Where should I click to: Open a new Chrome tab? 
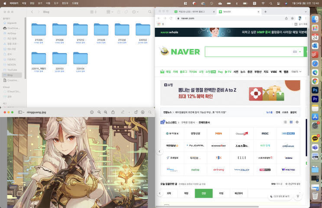(x=265, y=12)
